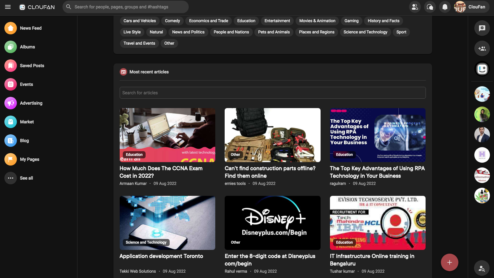The width and height of the screenshot is (494, 278).
Task: Select the Travel and Events category
Action: (x=139, y=43)
